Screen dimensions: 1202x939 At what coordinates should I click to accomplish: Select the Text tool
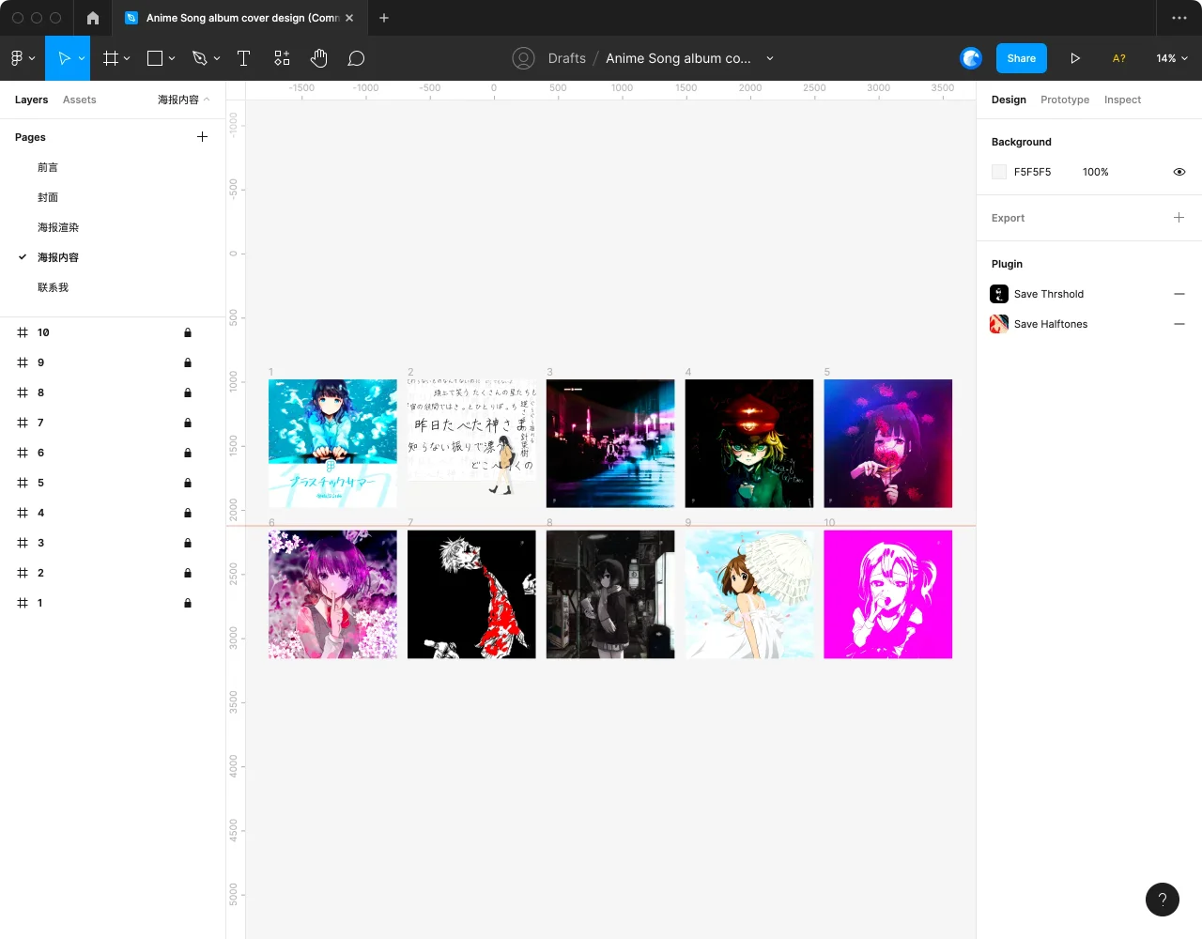243,58
